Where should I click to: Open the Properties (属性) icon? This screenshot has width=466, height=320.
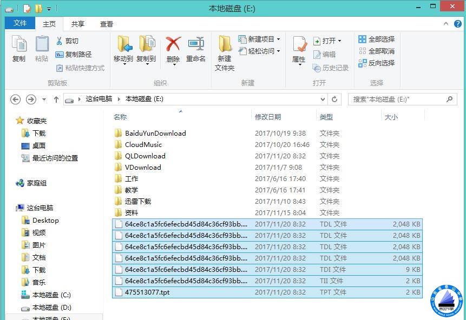299,45
